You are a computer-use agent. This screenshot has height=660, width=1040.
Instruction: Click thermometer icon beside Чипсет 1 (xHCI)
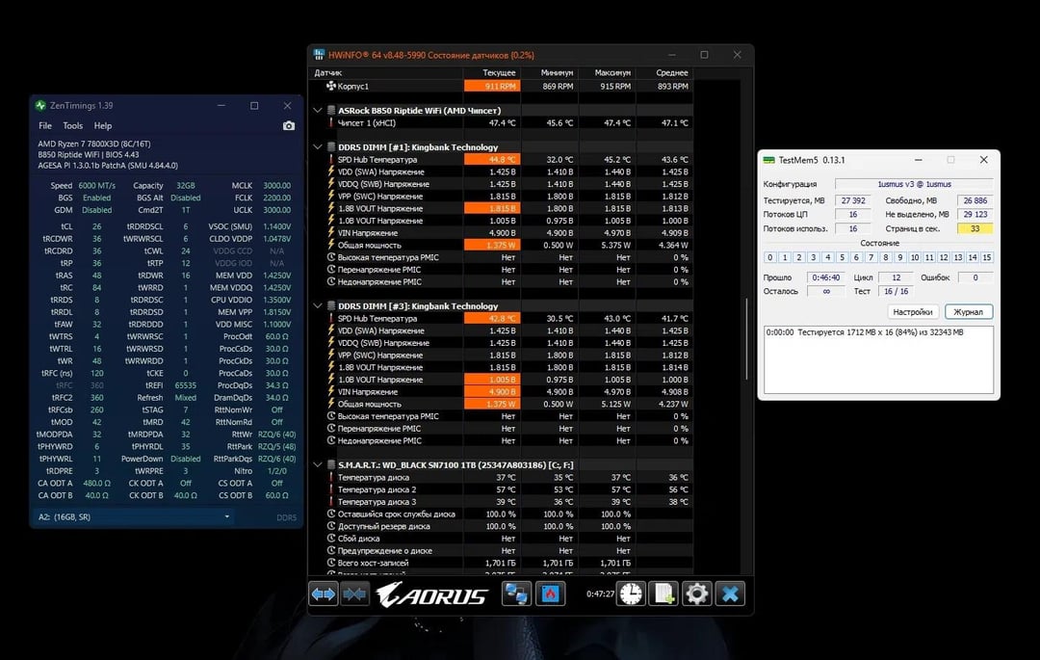coord(331,122)
